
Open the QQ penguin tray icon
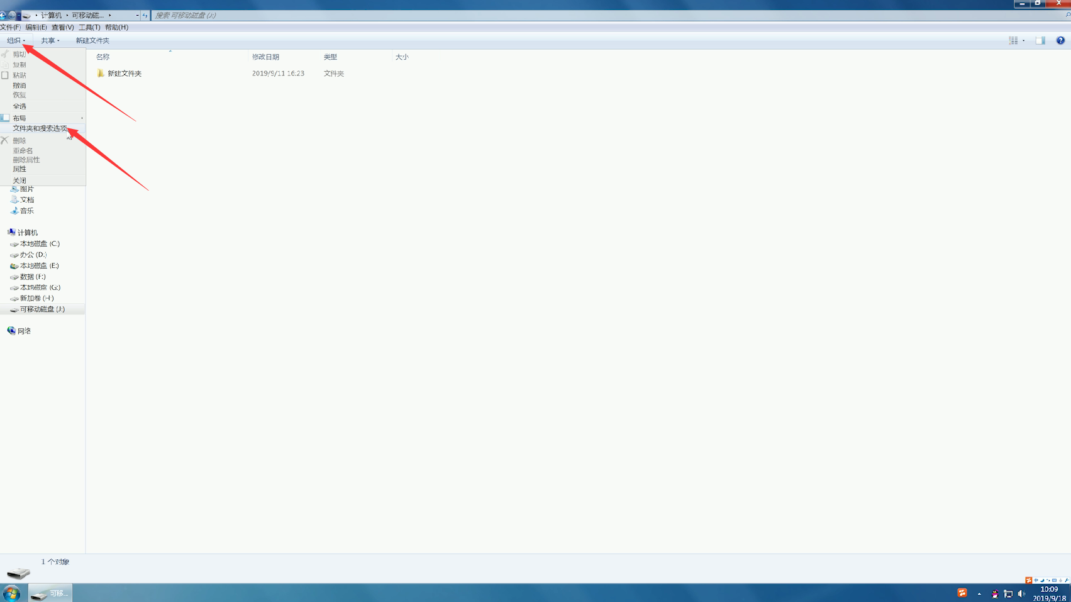pyautogui.click(x=995, y=594)
